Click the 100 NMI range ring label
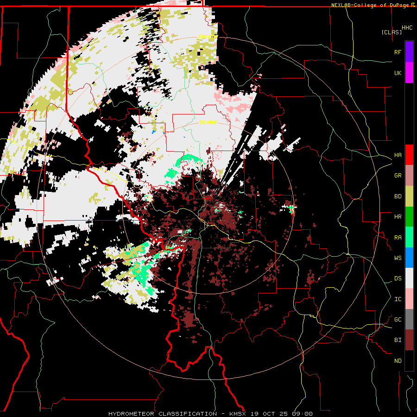 click(208, 37)
